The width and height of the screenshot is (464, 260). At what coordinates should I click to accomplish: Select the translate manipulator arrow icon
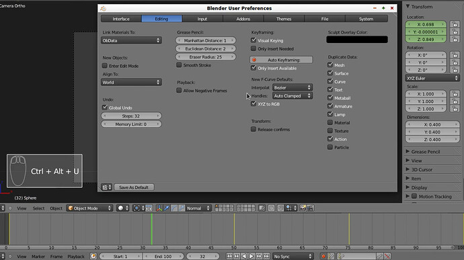click(167, 208)
